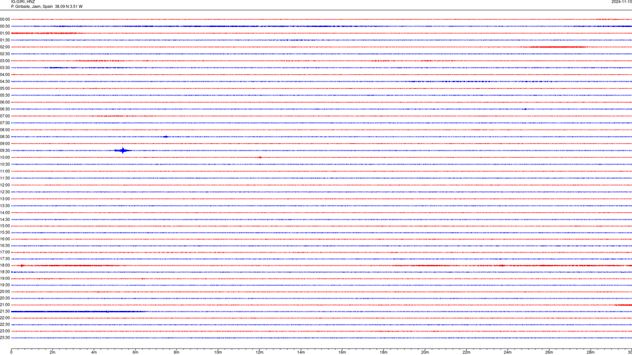632x355 pixels.
Task: Select the 20m tick label
Action: coord(425,352)
